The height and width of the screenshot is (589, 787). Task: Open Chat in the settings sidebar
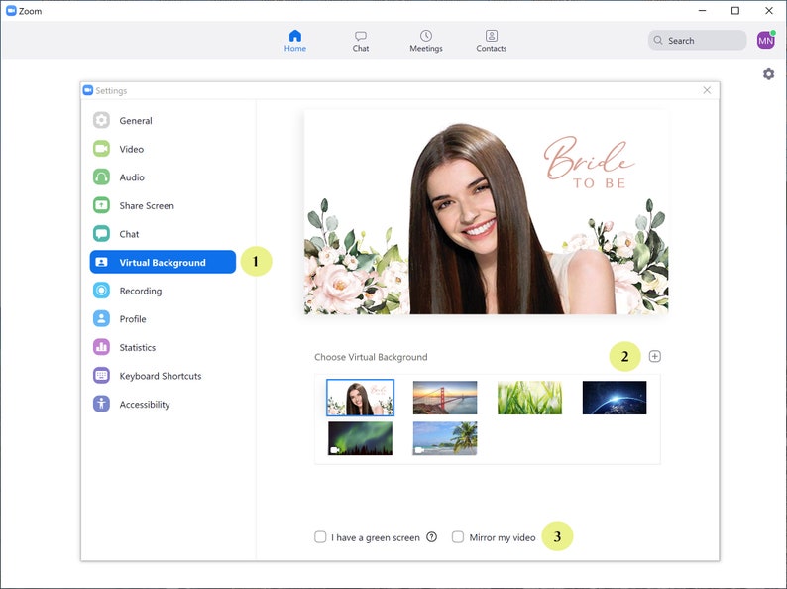[163, 234]
